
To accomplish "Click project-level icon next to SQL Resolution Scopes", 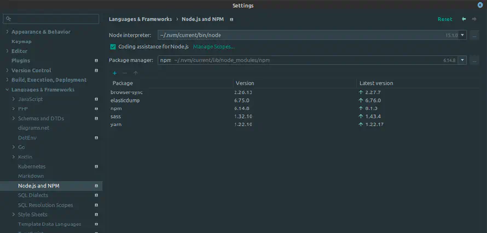I will click(x=96, y=205).
